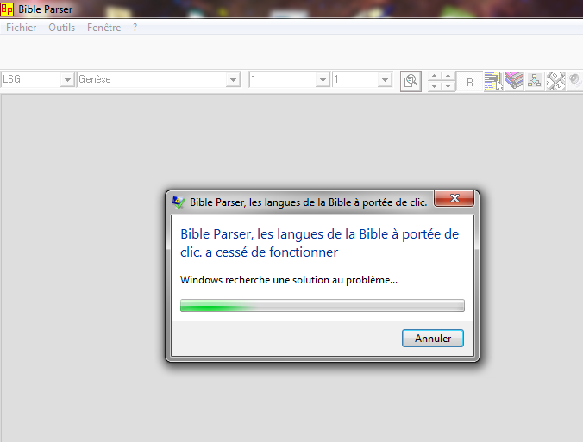Click the hierarchy diagram toolbar icon
The height and width of the screenshot is (442, 583).
tap(535, 81)
